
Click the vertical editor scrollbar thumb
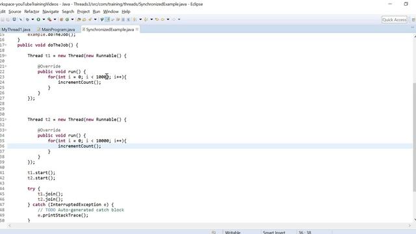(414, 137)
